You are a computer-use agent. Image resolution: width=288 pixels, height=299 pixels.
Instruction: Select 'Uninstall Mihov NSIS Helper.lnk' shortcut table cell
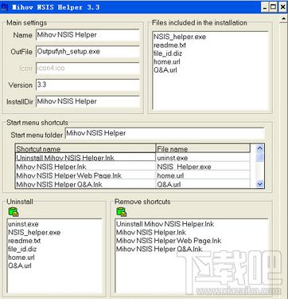(85, 158)
